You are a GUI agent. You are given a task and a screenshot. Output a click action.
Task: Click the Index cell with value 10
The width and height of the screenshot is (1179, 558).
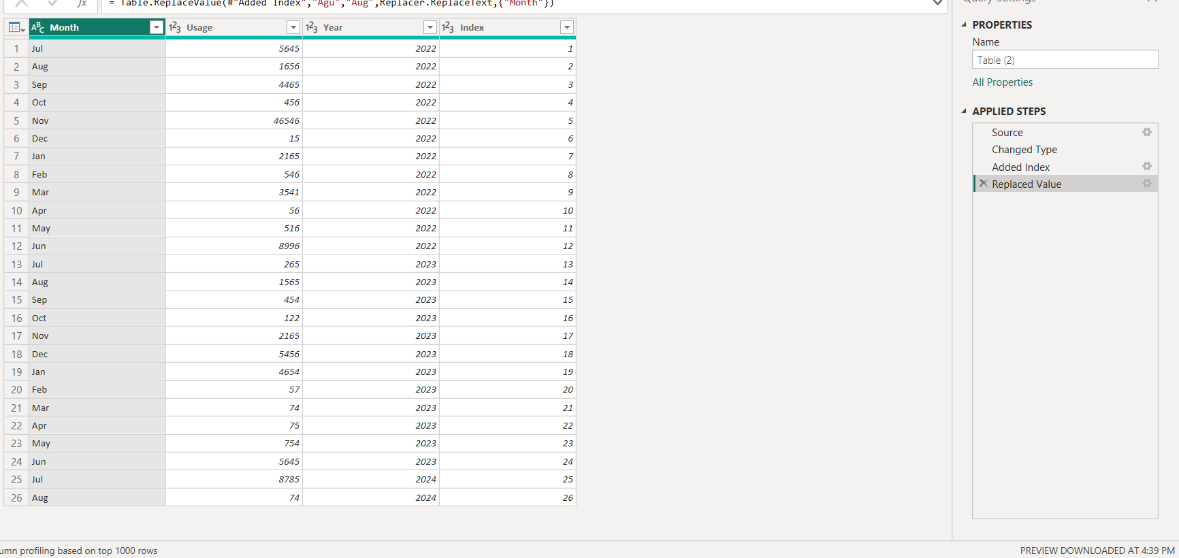pyautogui.click(x=508, y=210)
